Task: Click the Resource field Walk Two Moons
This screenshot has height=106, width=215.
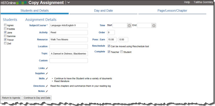Action: pyautogui.click(x=69, y=40)
